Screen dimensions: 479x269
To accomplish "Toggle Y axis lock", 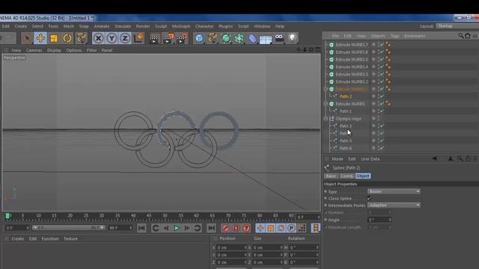I will coord(112,38).
